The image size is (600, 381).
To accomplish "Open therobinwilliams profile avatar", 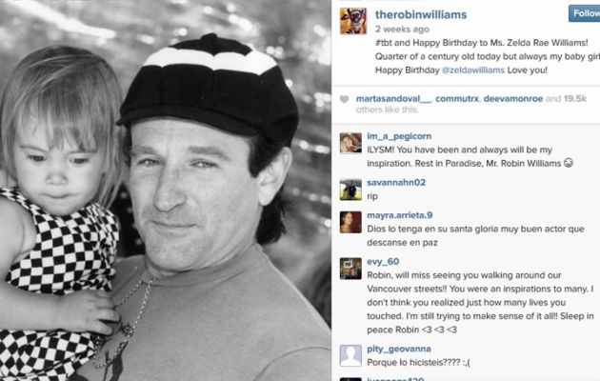I will (x=353, y=21).
